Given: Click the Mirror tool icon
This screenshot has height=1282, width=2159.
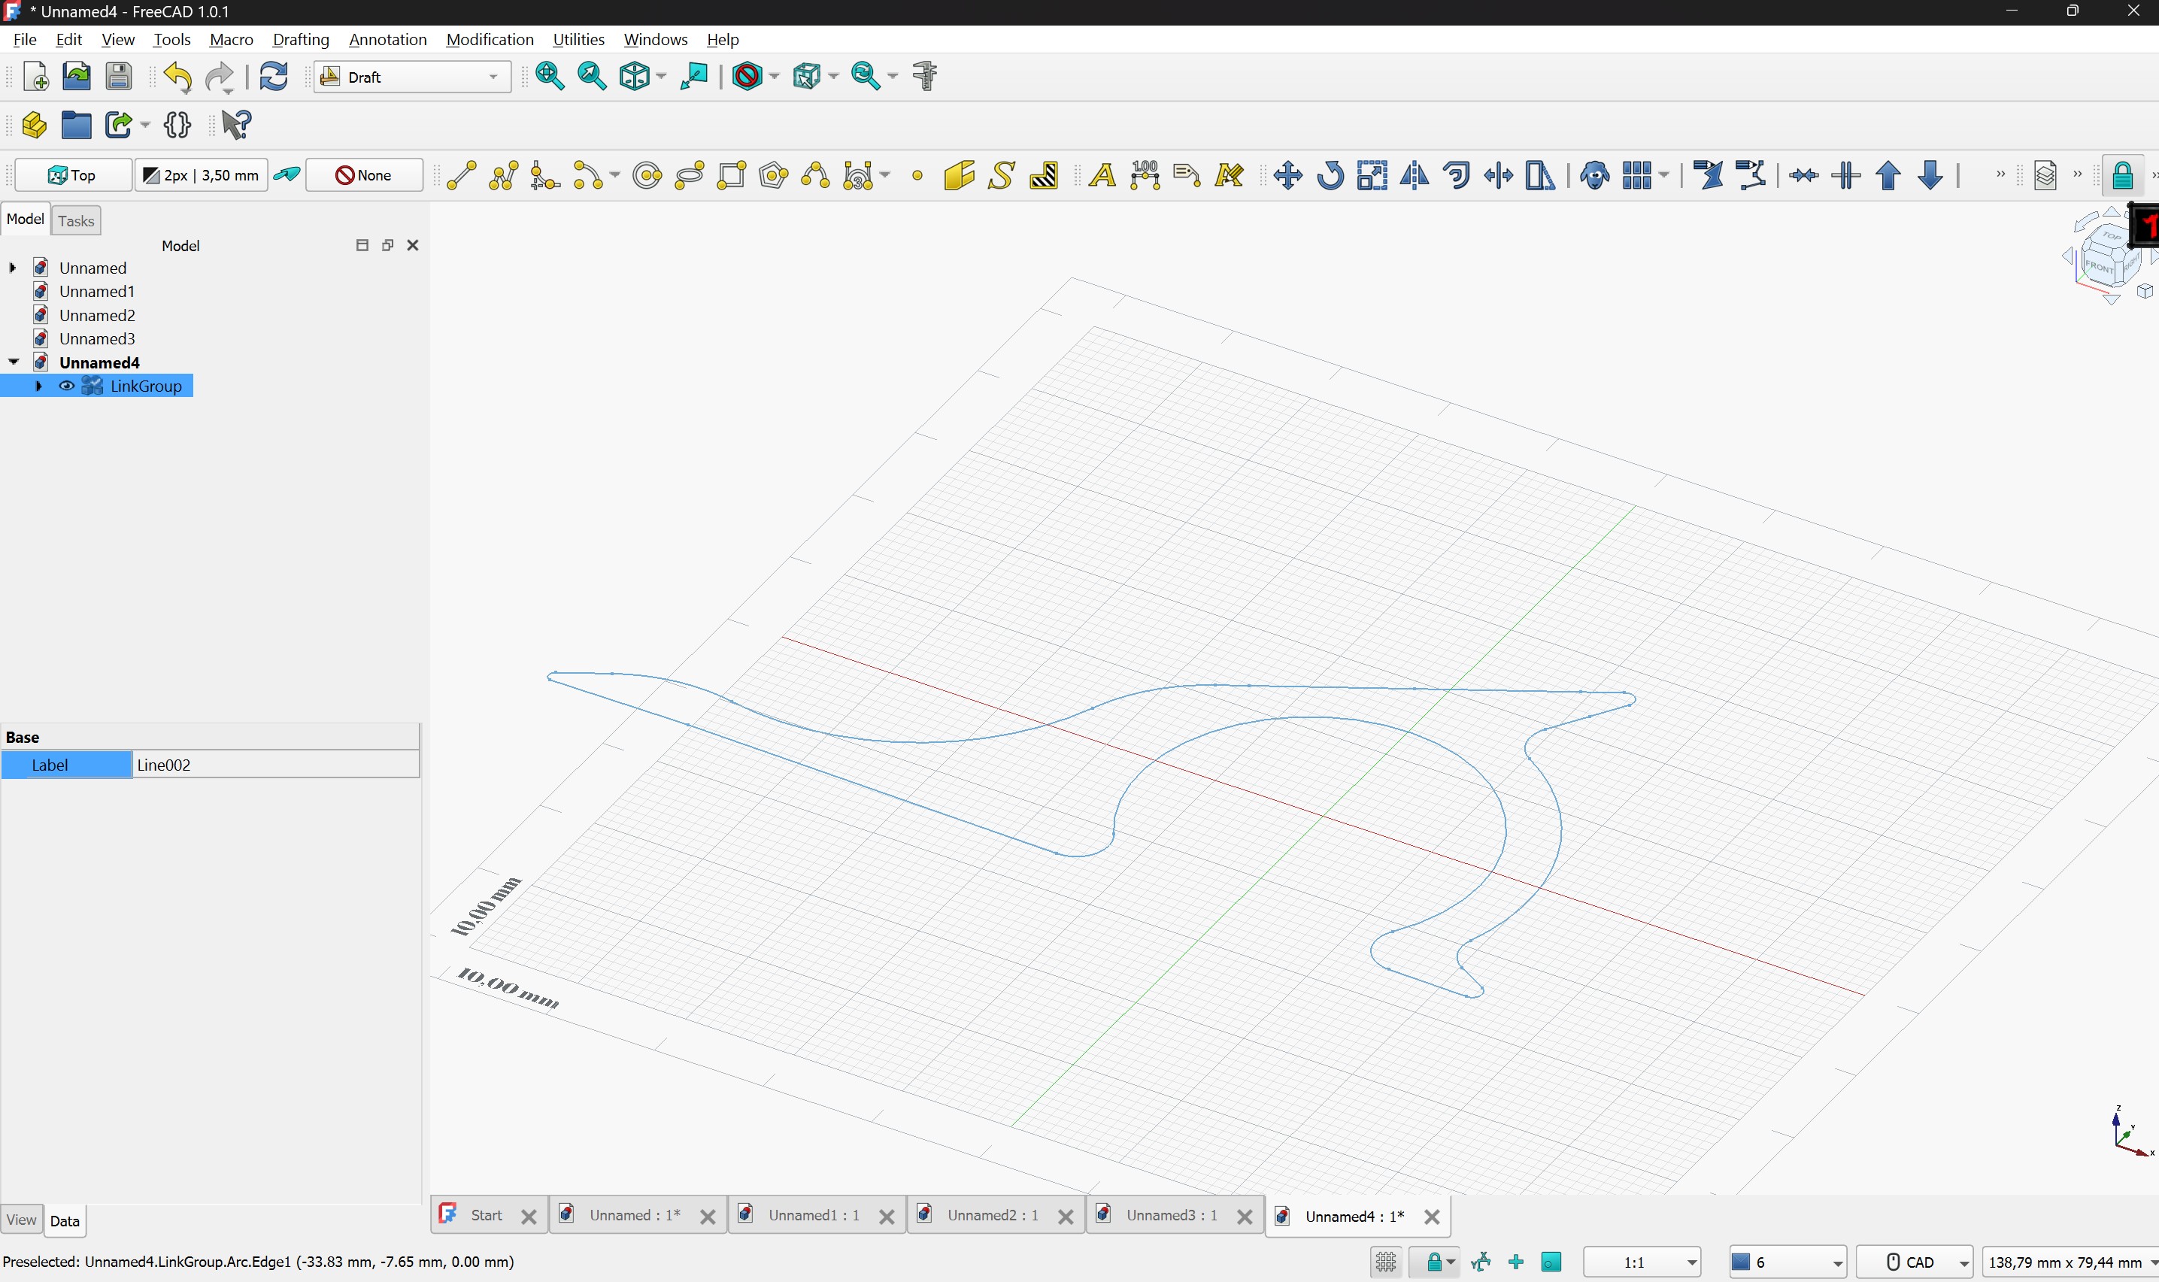Looking at the screenshot, I should point(1415,175).
